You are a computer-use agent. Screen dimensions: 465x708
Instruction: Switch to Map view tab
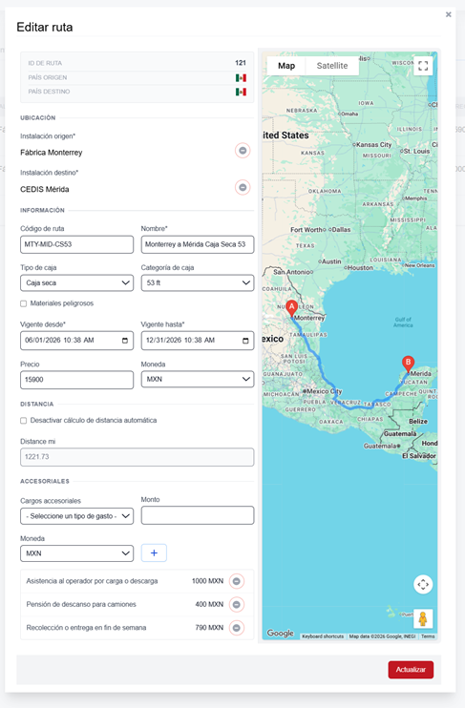click(286, 66)
